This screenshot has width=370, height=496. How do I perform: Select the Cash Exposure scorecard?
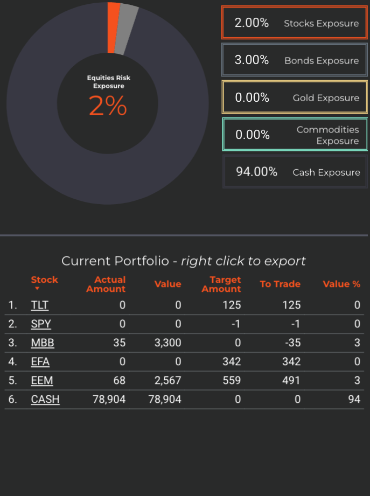295,172
